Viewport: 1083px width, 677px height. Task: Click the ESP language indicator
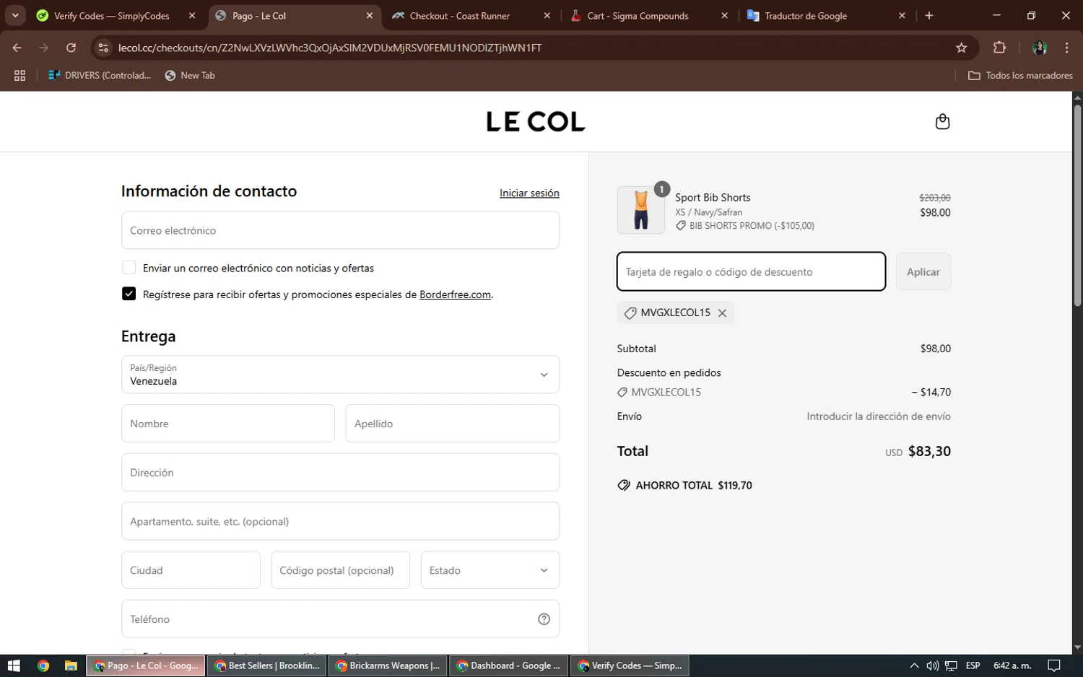[973, 665]
